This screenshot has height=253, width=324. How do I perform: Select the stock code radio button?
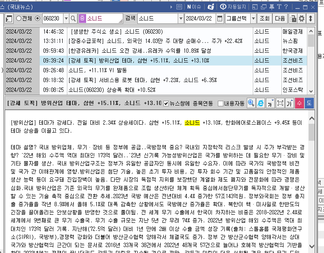[38, 18]
